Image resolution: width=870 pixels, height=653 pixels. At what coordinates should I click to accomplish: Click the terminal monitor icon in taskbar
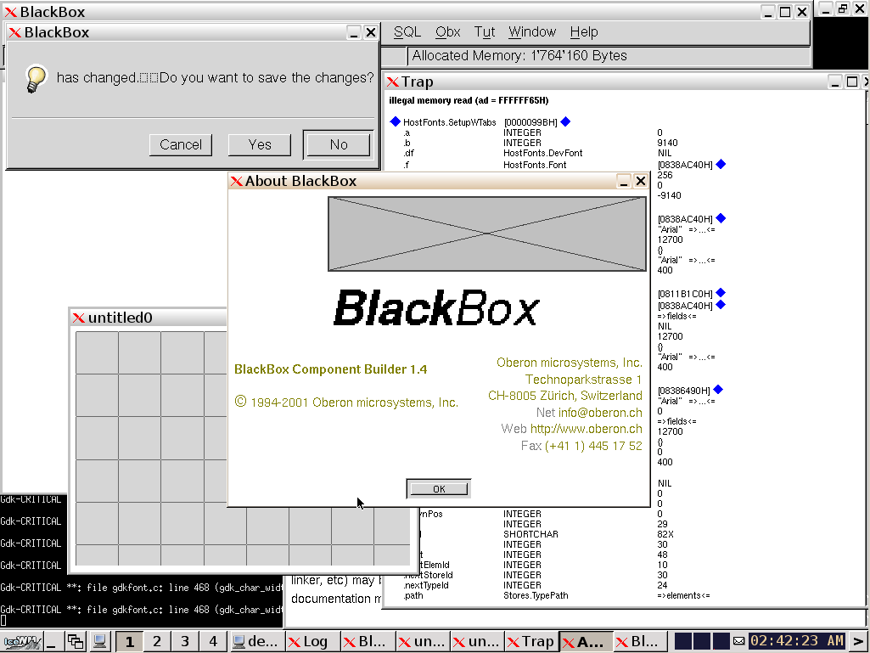tap(99, 641)
